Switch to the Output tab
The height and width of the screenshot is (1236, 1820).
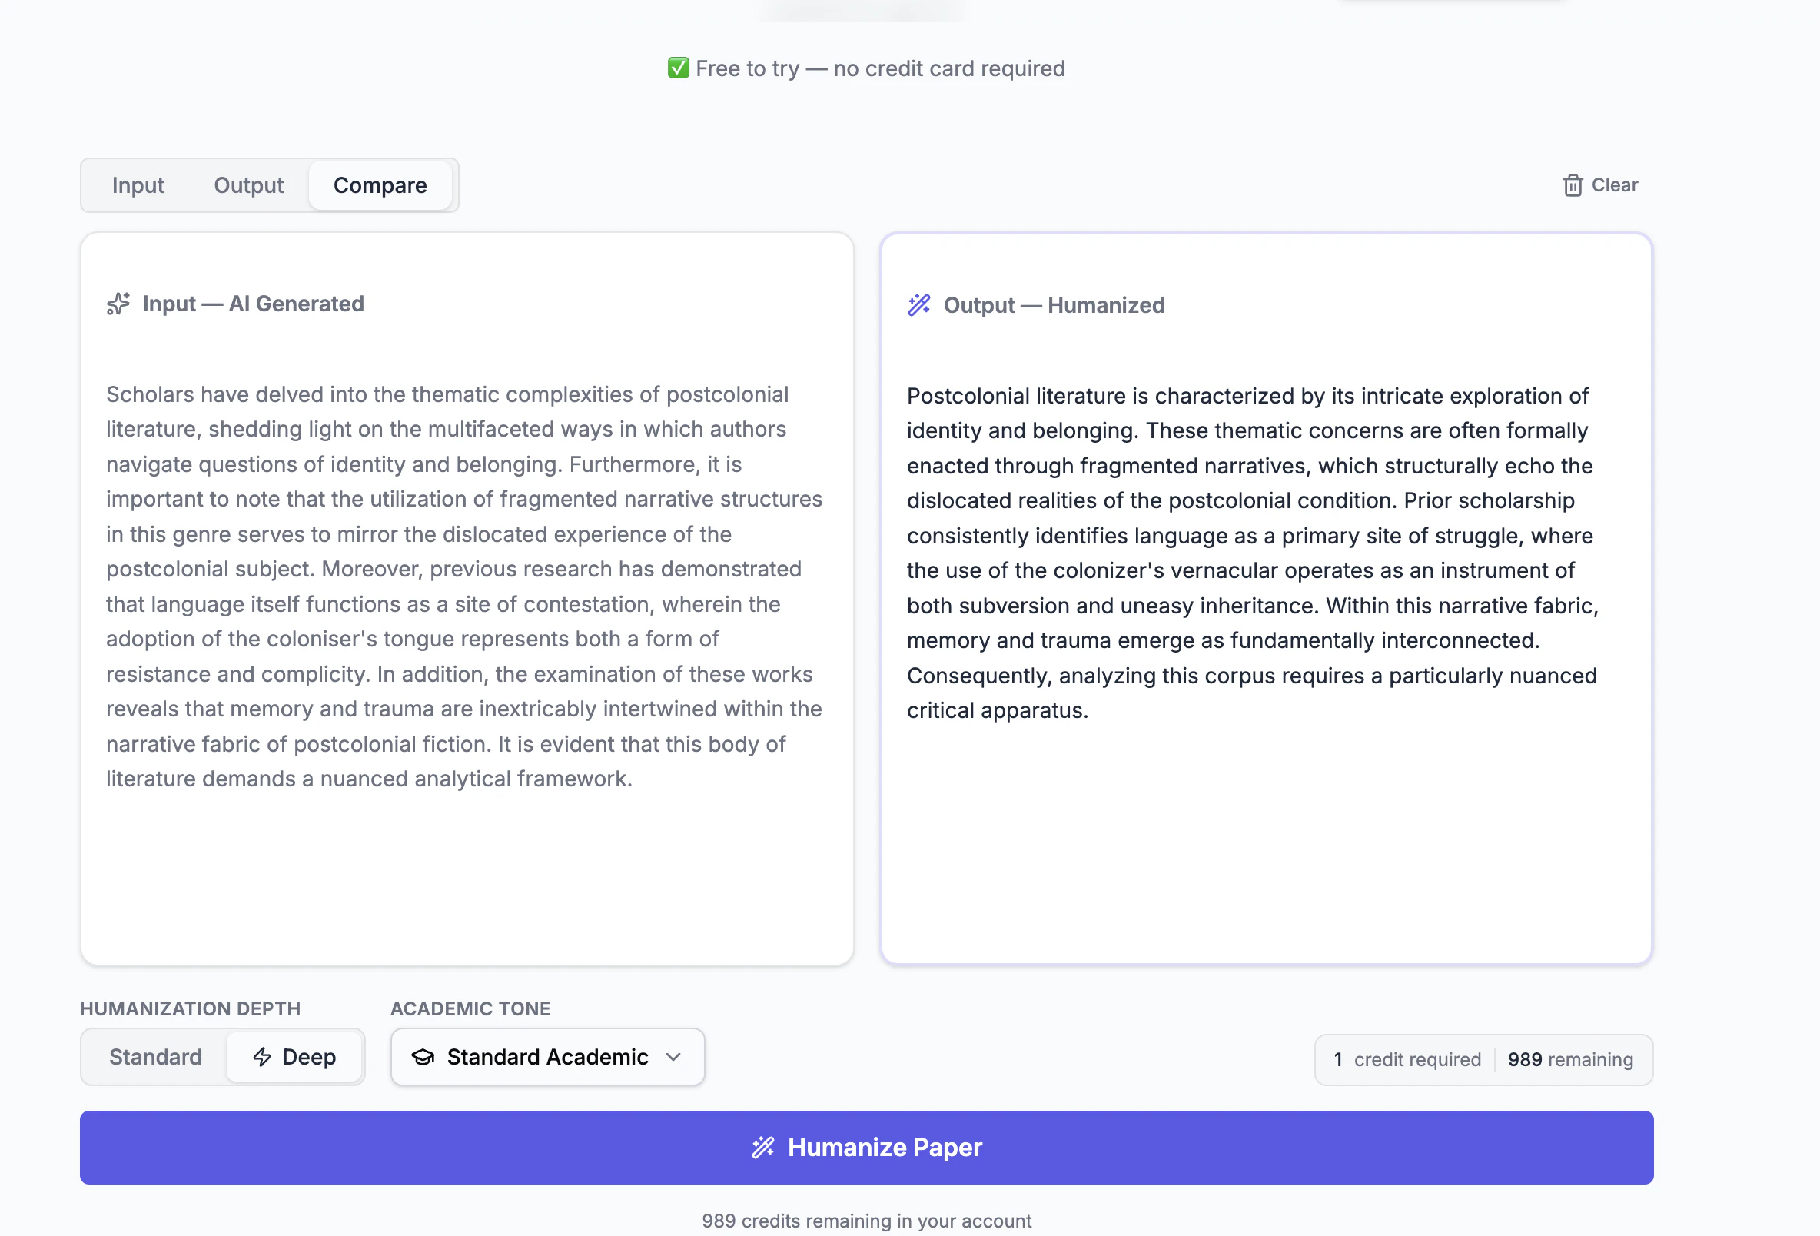[x=248, y=186]
